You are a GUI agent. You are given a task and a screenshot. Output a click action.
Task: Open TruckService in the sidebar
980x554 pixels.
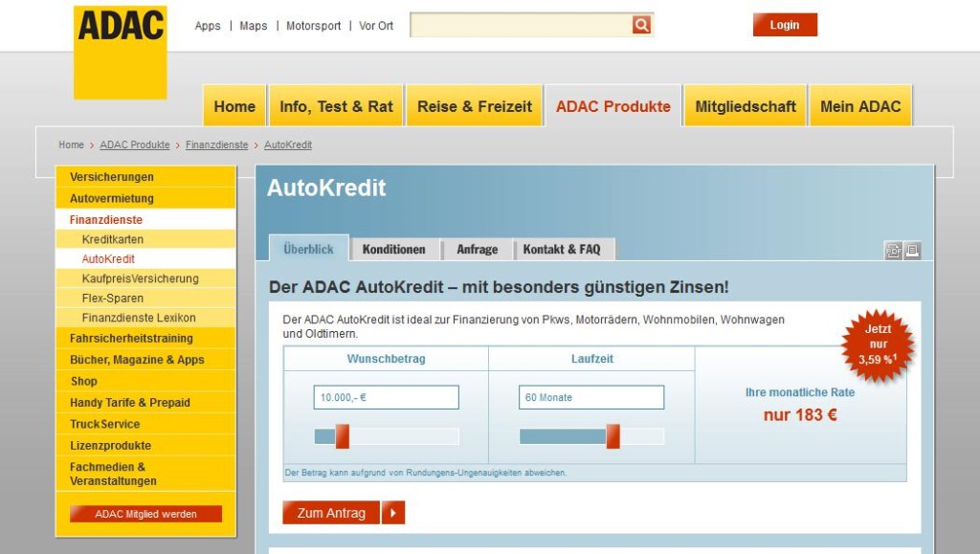pyautogui.click(x=145, y=424)
